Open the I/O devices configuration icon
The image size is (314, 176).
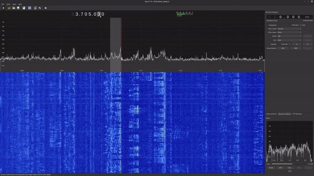pyautogui.click(x=9, y=8)
